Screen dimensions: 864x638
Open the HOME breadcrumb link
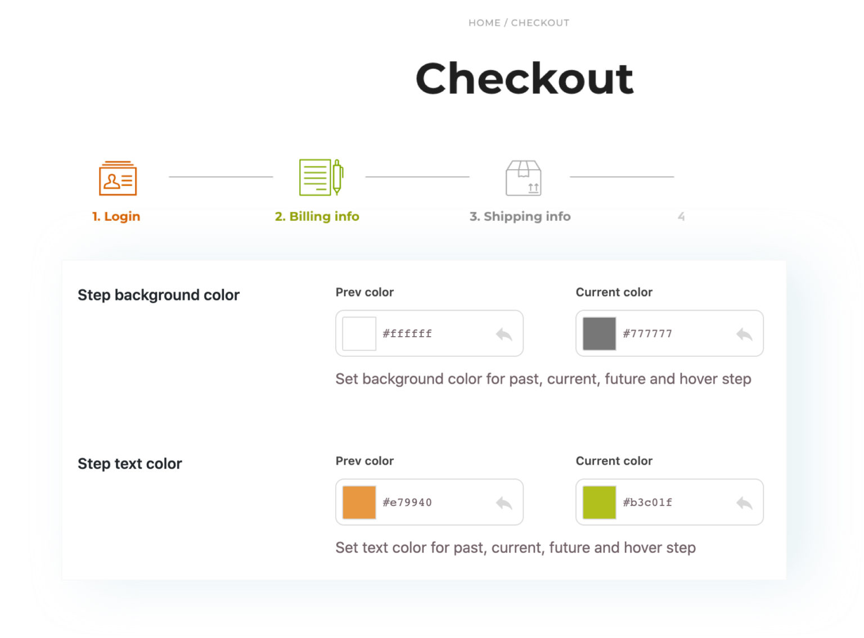484,22
